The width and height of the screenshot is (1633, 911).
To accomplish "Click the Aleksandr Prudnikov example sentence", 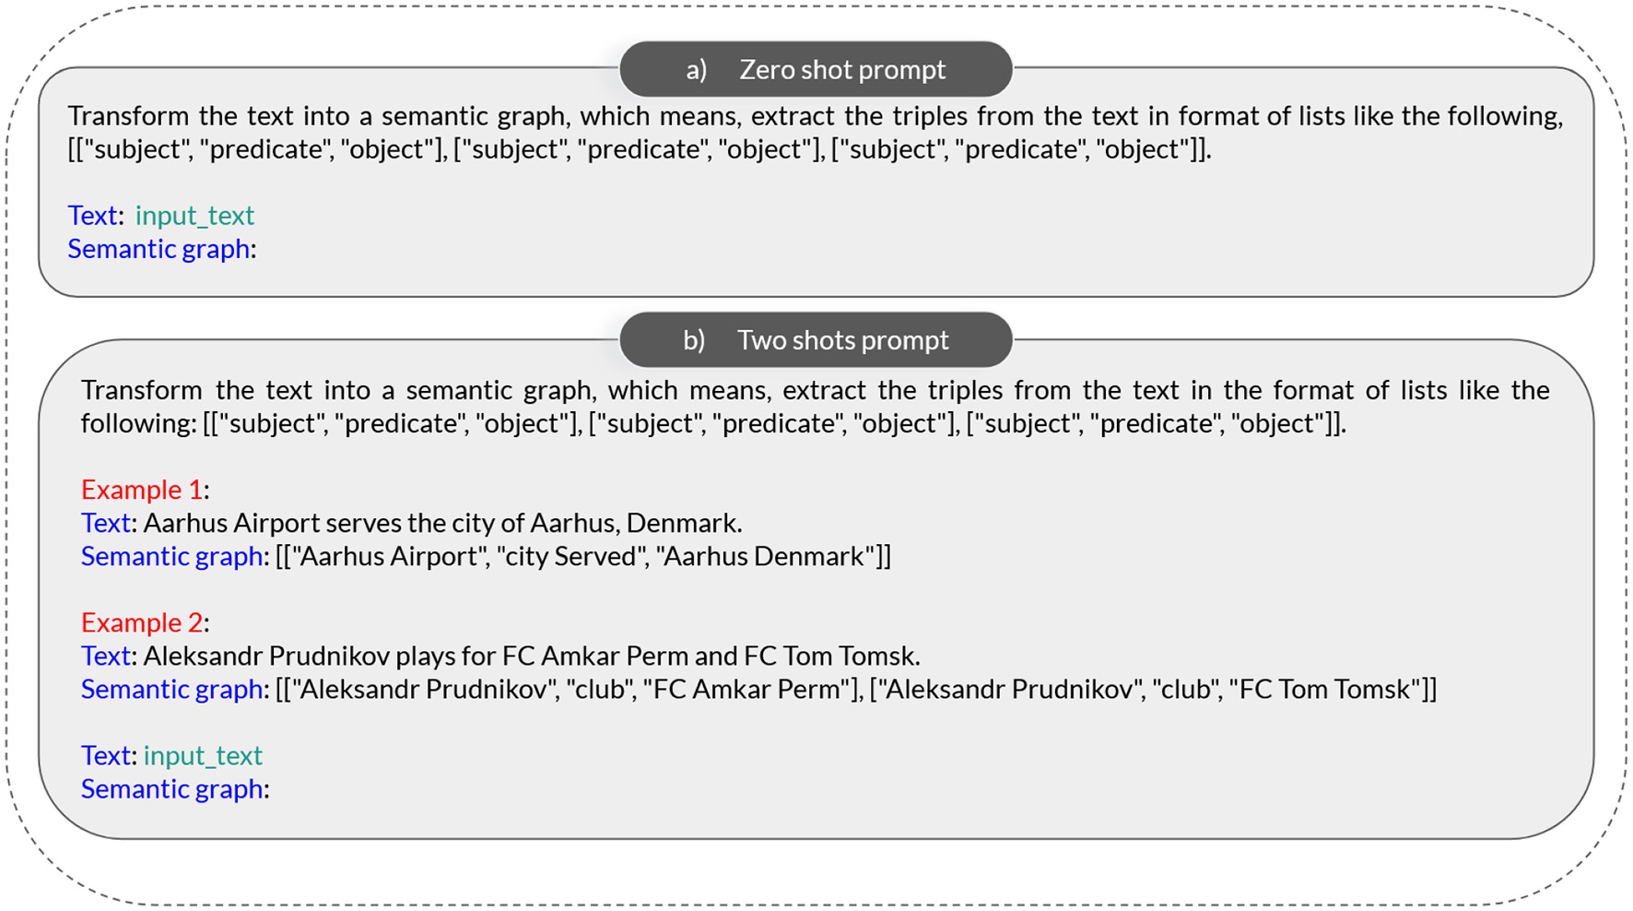I will 532,656.
